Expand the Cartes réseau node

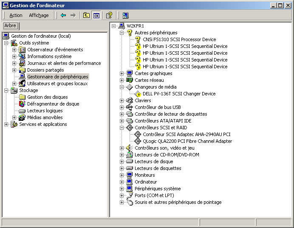pos(122,80)
